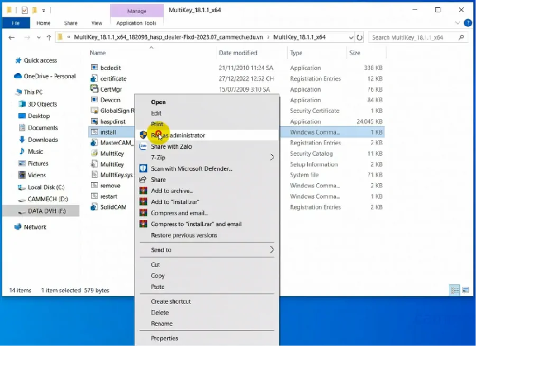Click the refresh icon in address bar

[360, 37]
